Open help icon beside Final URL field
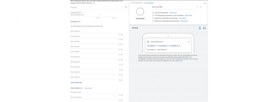Image resolution: width=277 pixels, height=102 pixels. pyautogui.click(x=126, y=7)
